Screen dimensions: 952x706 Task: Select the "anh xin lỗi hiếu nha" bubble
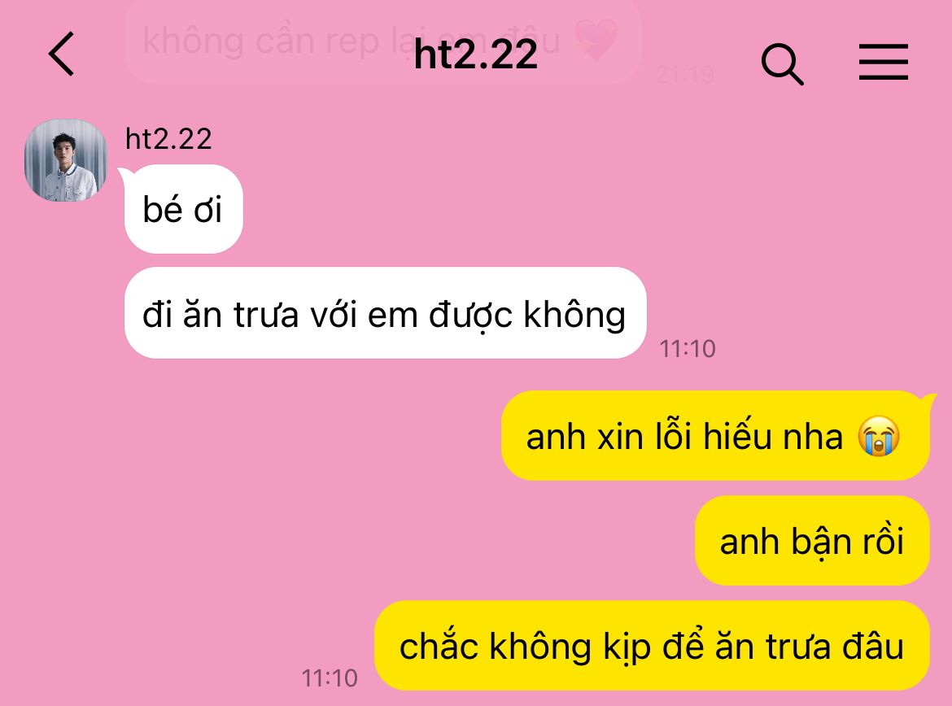point(715,436)
